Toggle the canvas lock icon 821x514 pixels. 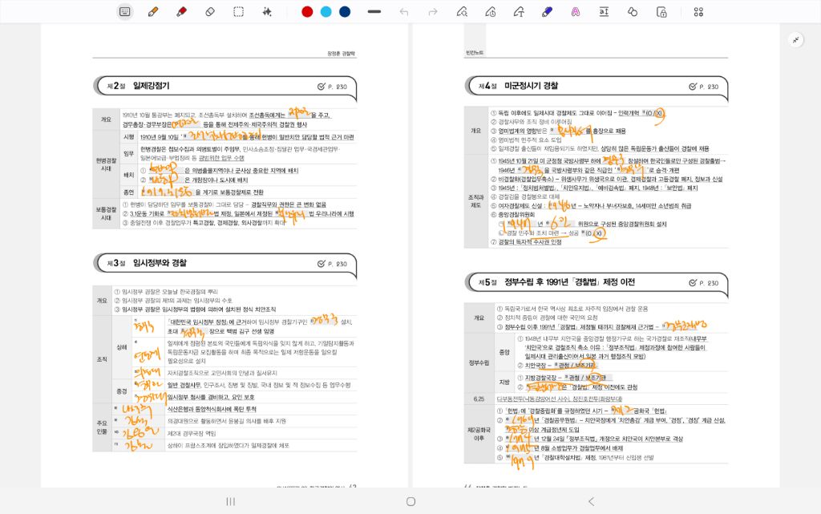pyautogui.click(x=661, y=11)
